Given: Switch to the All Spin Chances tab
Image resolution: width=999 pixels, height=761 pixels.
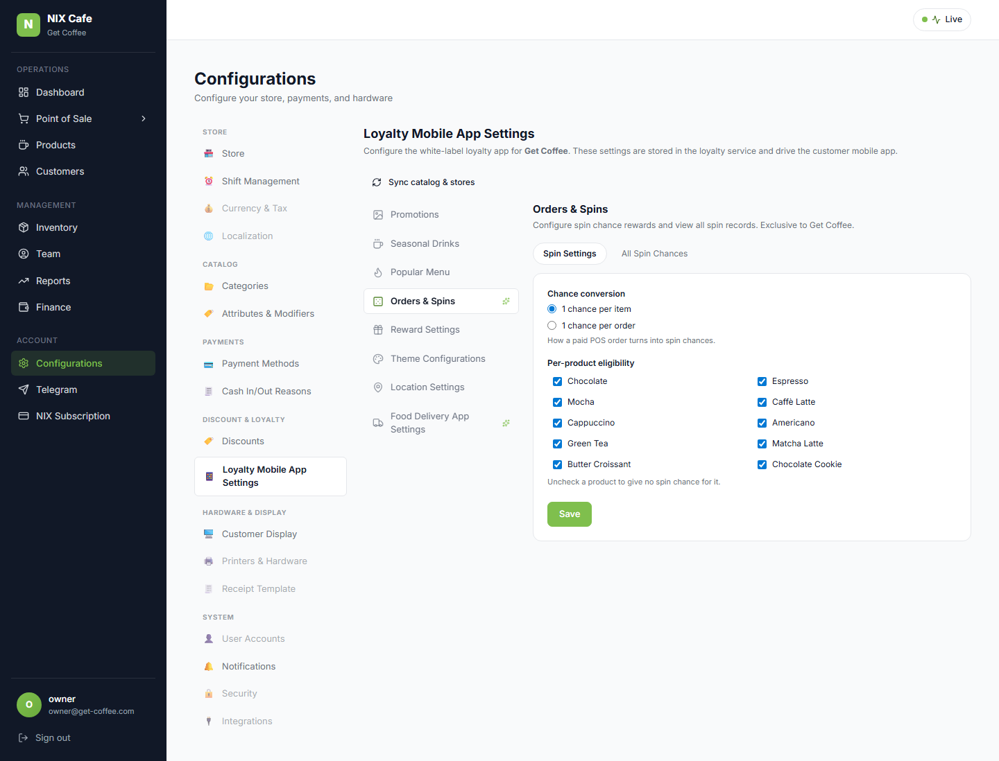Looking at the screenshot, I should (x=654, y=254).
